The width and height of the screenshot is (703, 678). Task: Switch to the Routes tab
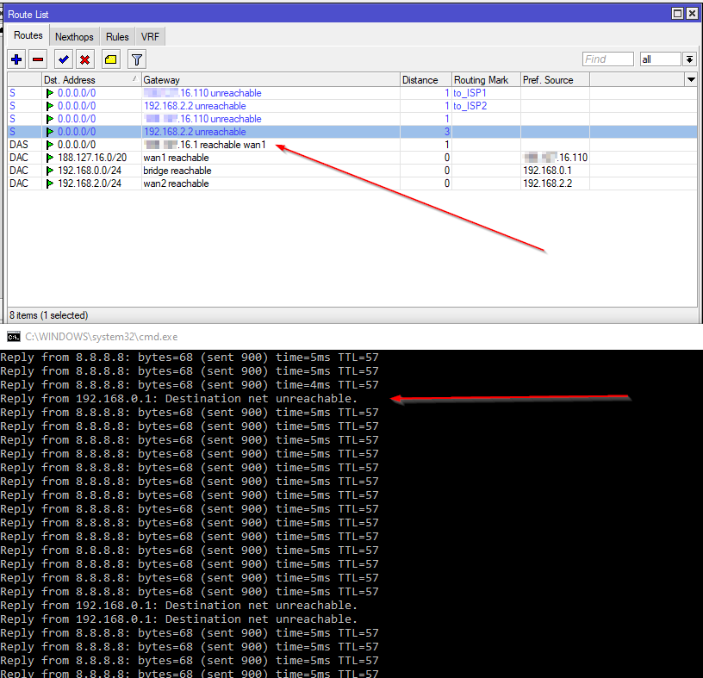tap(28, 35)
